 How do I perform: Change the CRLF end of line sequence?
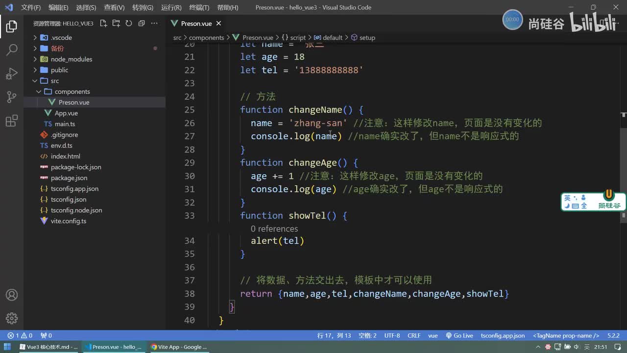click(414, 336)
